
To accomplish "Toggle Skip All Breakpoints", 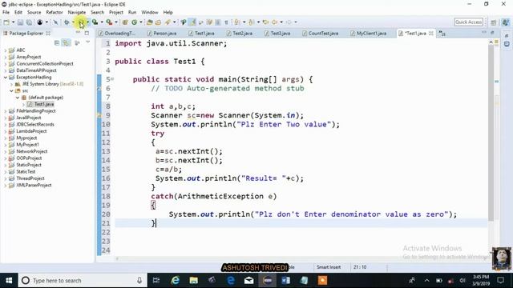I will tap(55, 22).
